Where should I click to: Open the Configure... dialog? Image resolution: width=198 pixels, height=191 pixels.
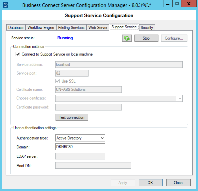coord(174,38)
